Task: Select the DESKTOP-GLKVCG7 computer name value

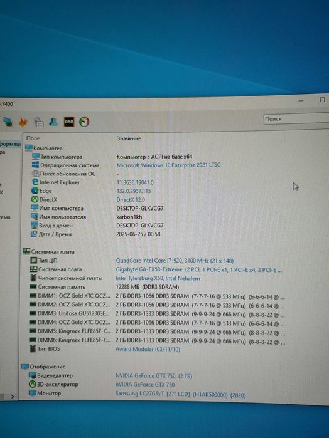Action: tap(140, 209)
